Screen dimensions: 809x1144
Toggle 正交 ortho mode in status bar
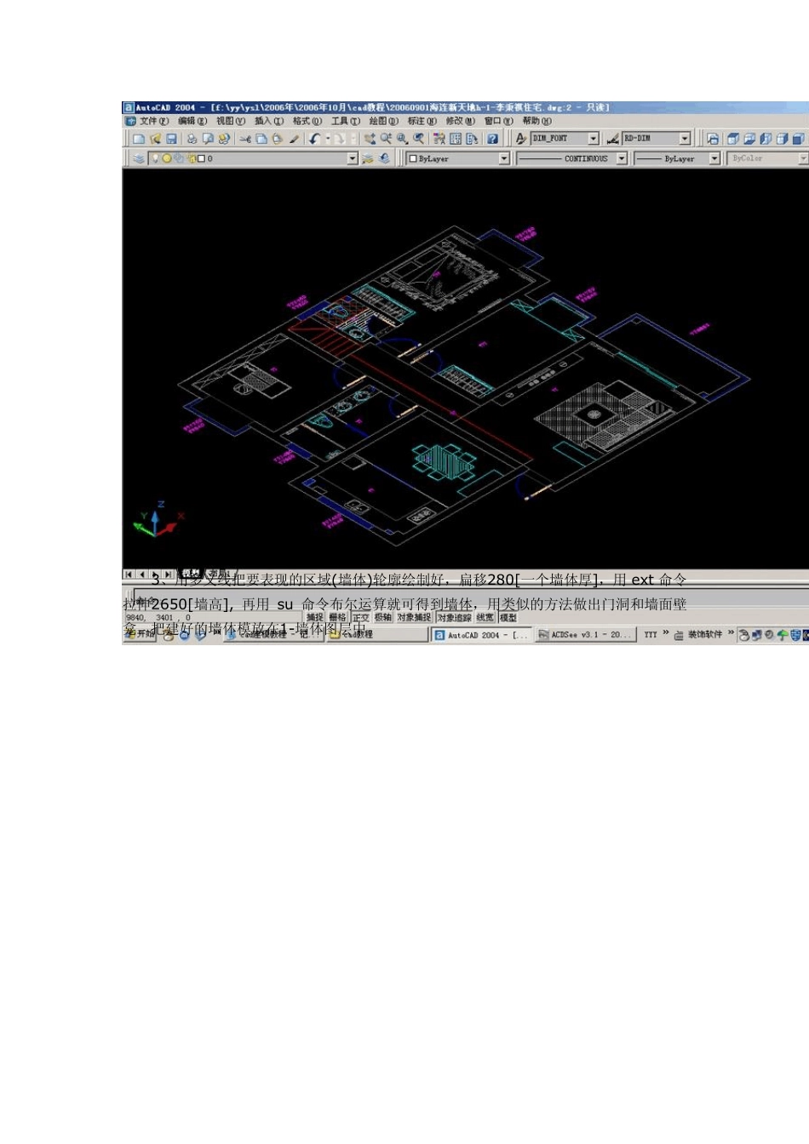361,618
